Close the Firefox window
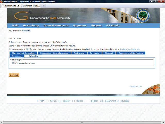Viewport: 165px width, 124px height. (161, 1)
